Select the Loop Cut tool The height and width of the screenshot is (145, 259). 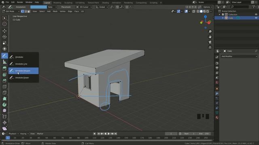pyautogui.click(x=4, y=87)
